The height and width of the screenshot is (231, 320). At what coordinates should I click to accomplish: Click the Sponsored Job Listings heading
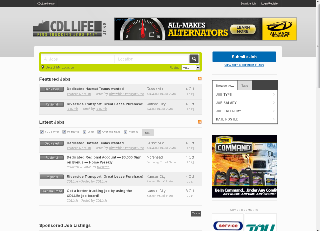(x=65, y=225)
